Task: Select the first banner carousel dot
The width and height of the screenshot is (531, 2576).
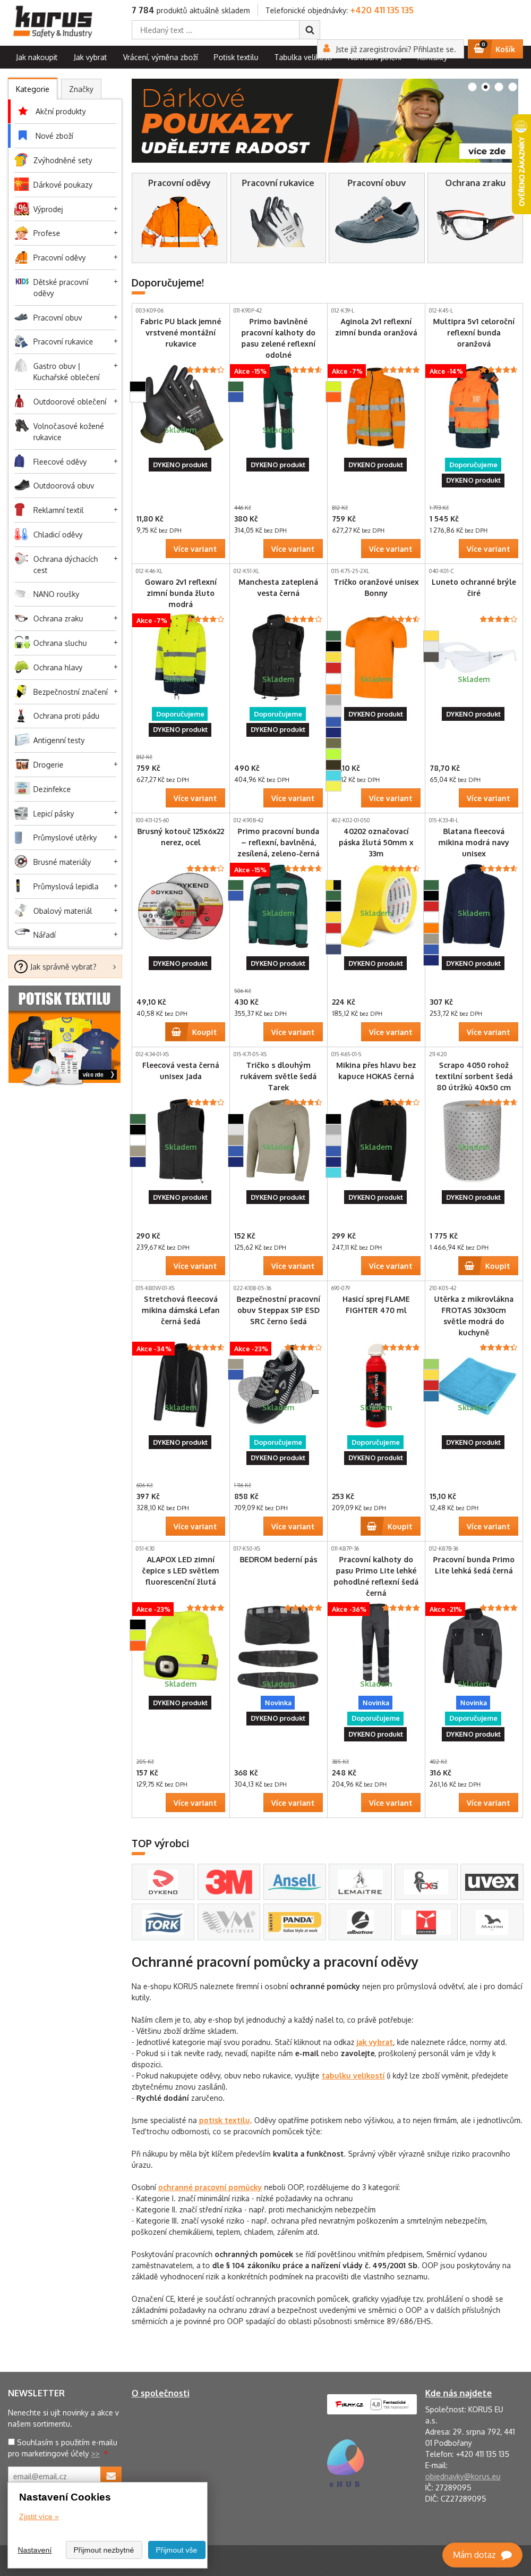Action: click(x=472, y=88)
